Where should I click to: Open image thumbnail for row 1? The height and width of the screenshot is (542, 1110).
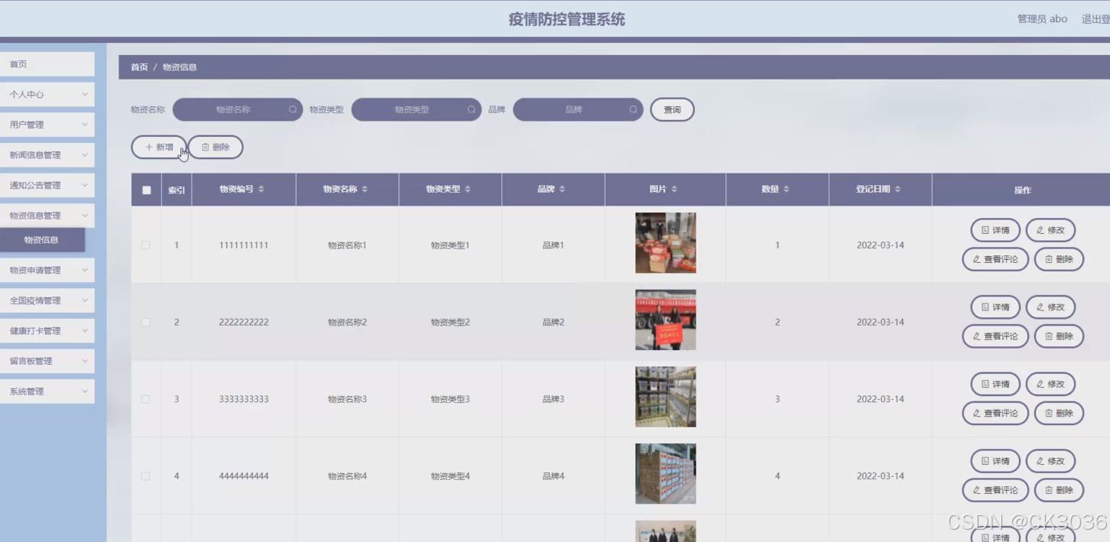[666, 243]
